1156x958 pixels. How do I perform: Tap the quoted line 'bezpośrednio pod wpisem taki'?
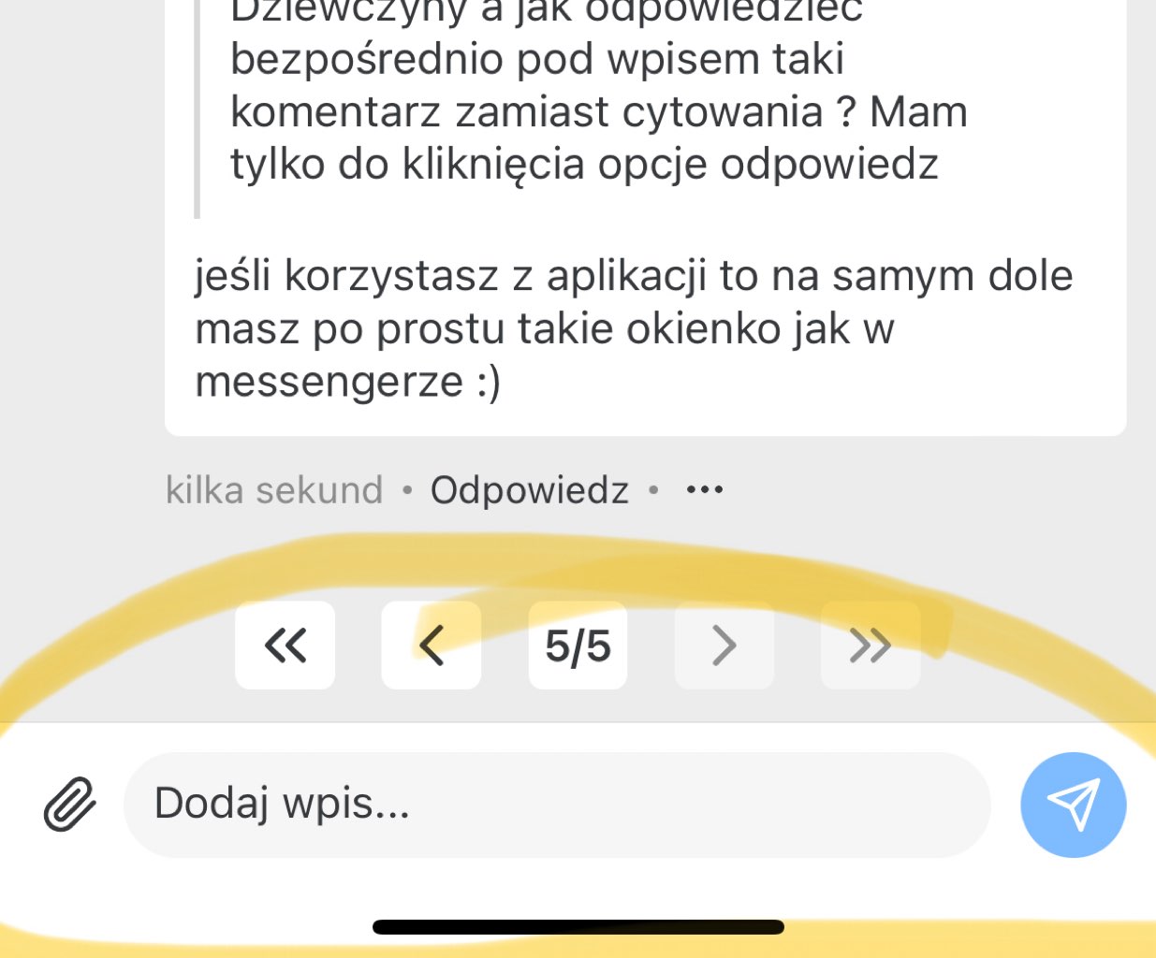pyautogui.click(x=537, y=59)
